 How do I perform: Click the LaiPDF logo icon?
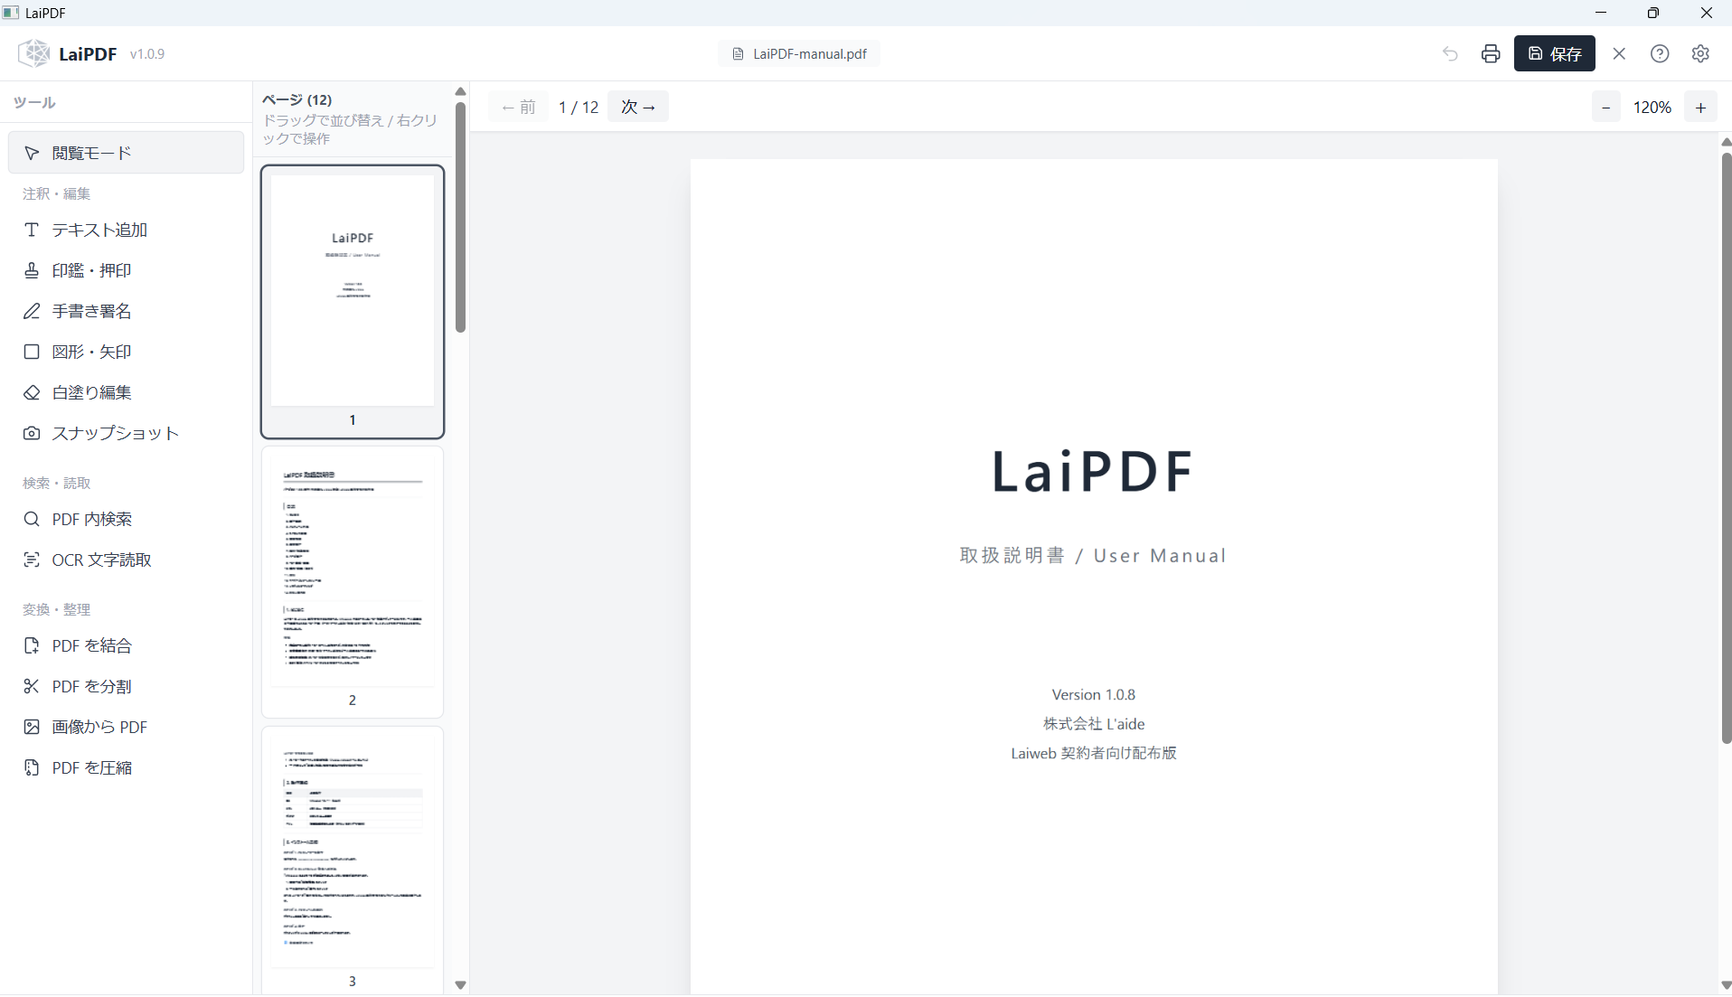(x=34, y=53)
